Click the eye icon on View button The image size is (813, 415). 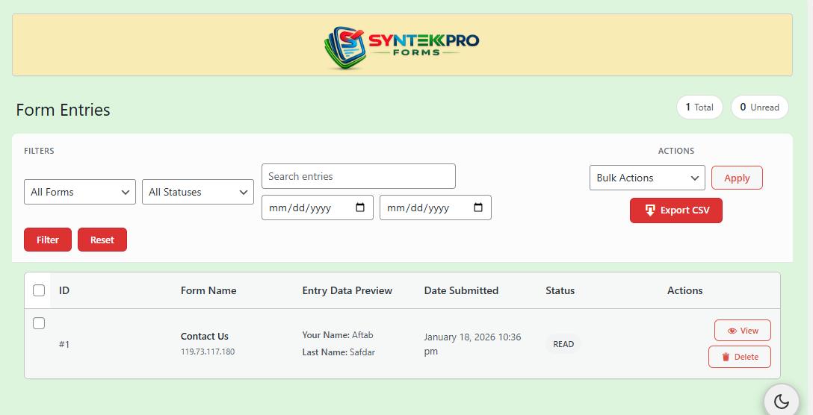click(732, 331)
